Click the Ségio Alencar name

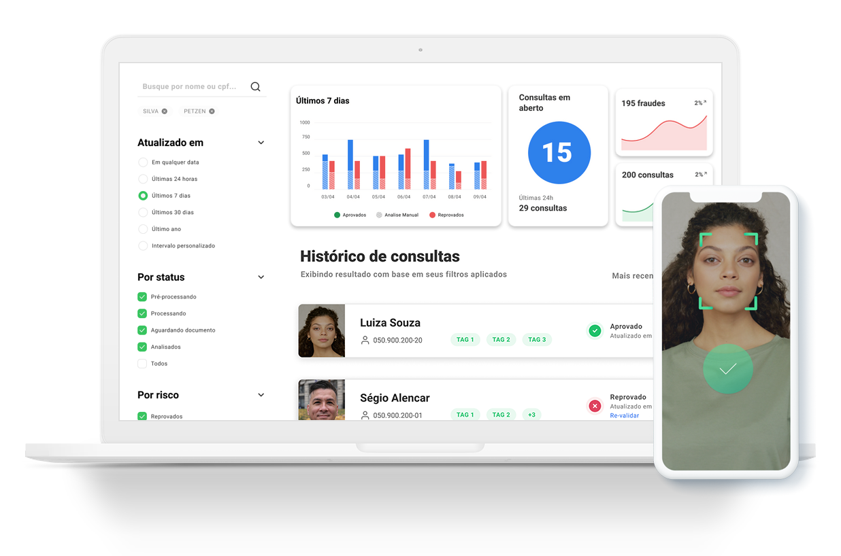395,398
